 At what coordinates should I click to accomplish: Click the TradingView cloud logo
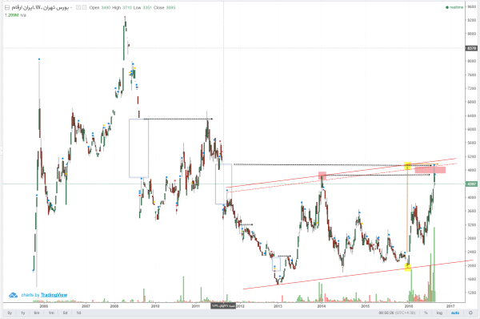13,295
